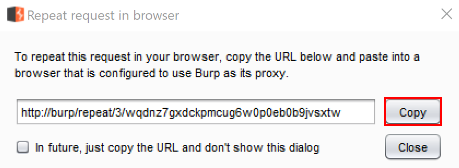Click the grey window X at top right
The height and width of the screenshot is (168, 459).
click(x=447, y=15)
